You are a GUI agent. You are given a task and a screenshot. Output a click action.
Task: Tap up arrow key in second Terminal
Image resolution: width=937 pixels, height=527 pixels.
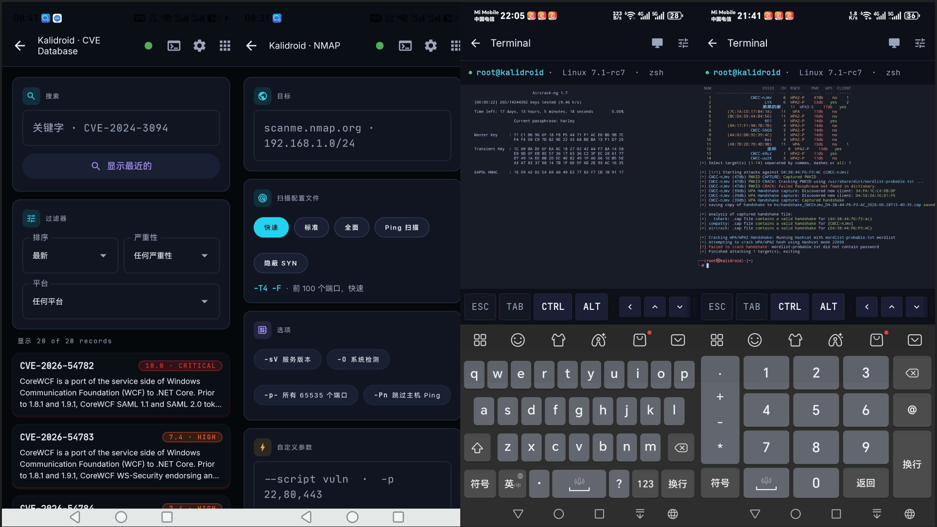(891, 306)
